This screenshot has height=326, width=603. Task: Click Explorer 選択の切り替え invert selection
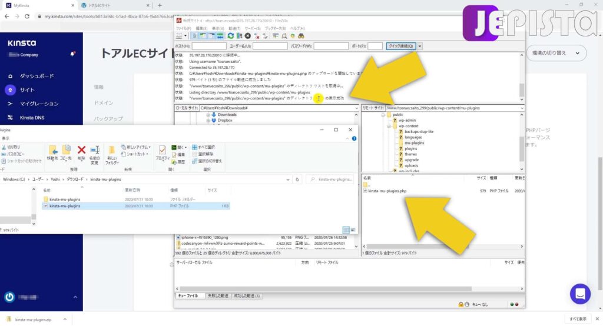tap(207, 161)
